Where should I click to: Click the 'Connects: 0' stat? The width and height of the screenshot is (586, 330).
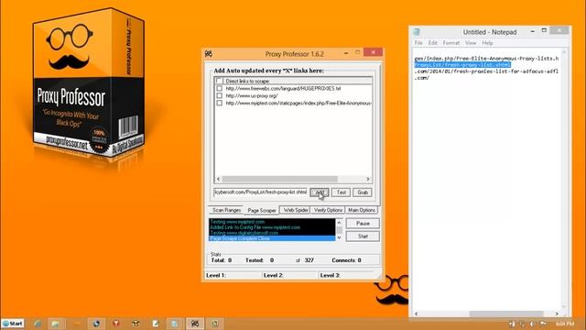[346, 260]
